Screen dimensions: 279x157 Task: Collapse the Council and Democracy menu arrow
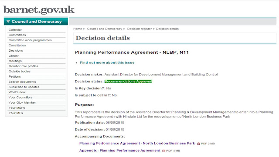point(8,22)
